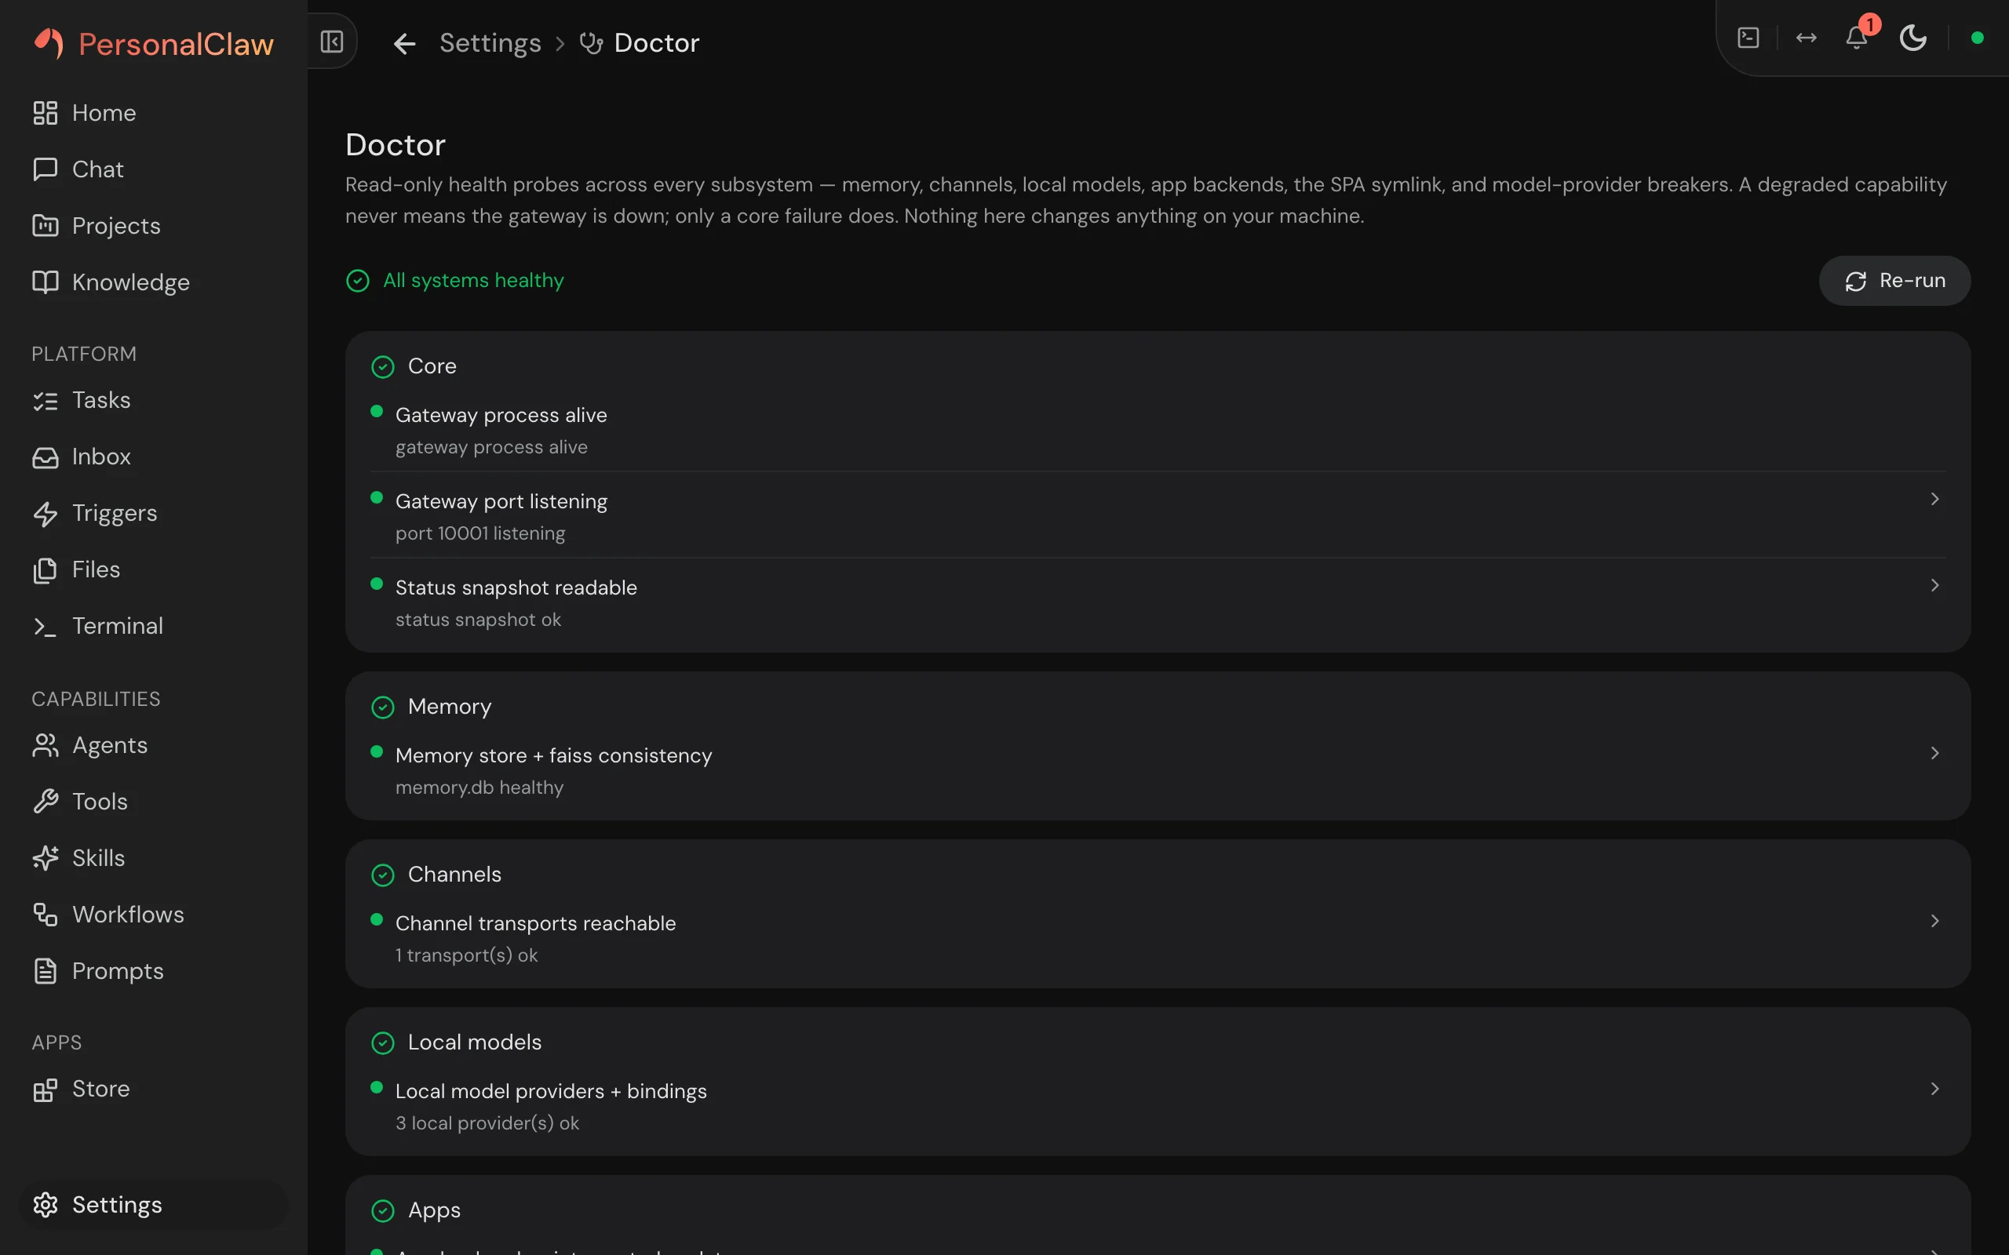This screenshot has width=2009, height=1255.
Task: Click the Channels section check icon
Action: [x=383, y=875]
